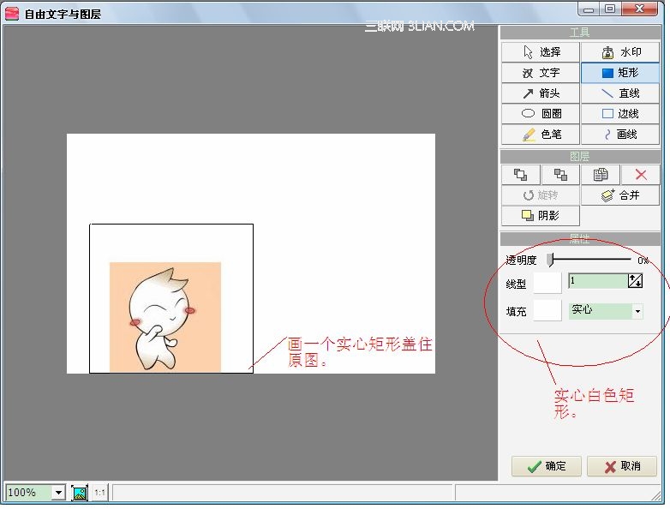The width and height of the screenshot is (670, 509).
Task: Cancel with the 取消 button
Action: click(622, 466)
